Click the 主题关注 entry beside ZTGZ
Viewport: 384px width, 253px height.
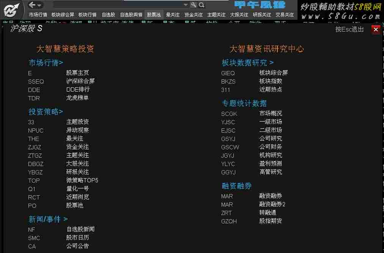(x=77, y=155)
